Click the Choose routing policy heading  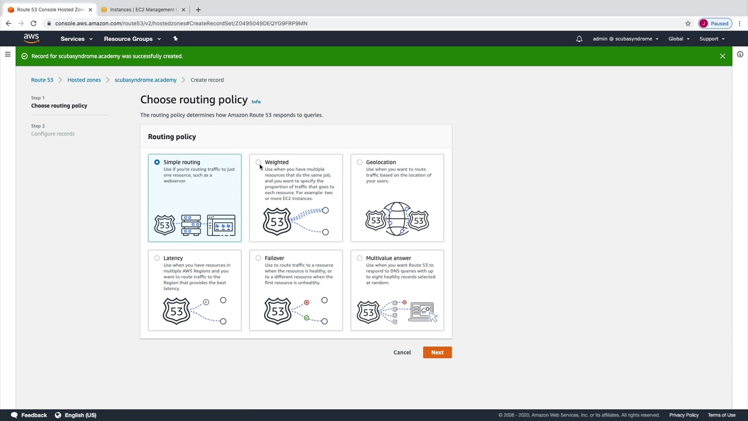[194, 100]
